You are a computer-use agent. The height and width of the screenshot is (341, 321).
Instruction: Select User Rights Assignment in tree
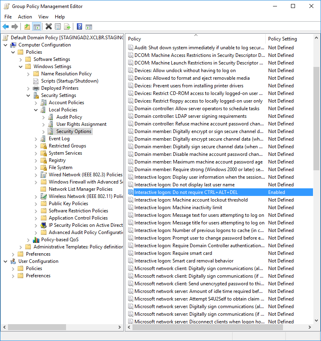tap(81, 124)
